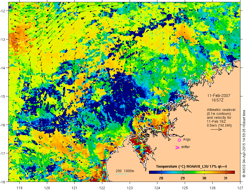The width and height of the screenshot is (246, 190).
Task: Click the 124 longitude axis label
Action: (157, 188)
